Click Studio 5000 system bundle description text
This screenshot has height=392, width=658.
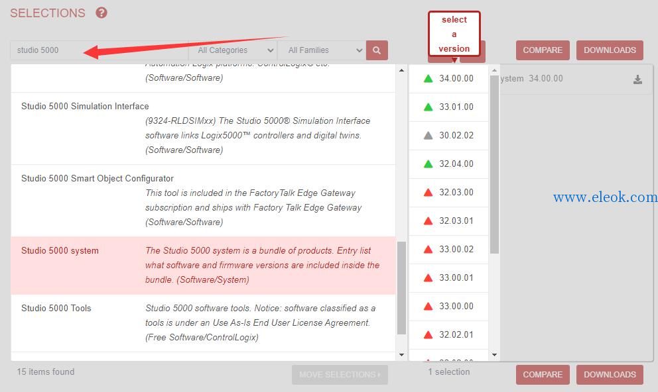pos(262,265)
